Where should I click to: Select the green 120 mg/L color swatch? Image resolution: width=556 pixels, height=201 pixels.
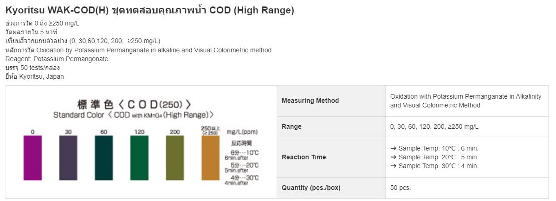(139, 158)
